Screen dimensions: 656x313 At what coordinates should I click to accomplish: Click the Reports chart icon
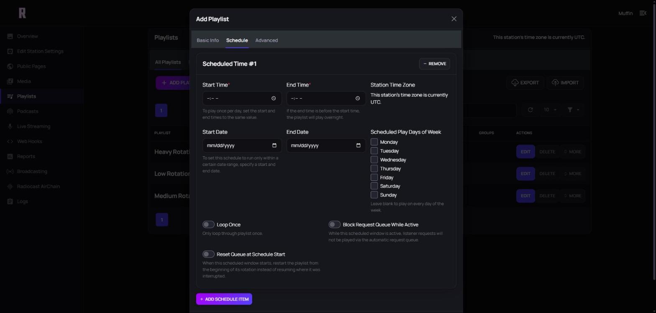click(x=10, y=157)
